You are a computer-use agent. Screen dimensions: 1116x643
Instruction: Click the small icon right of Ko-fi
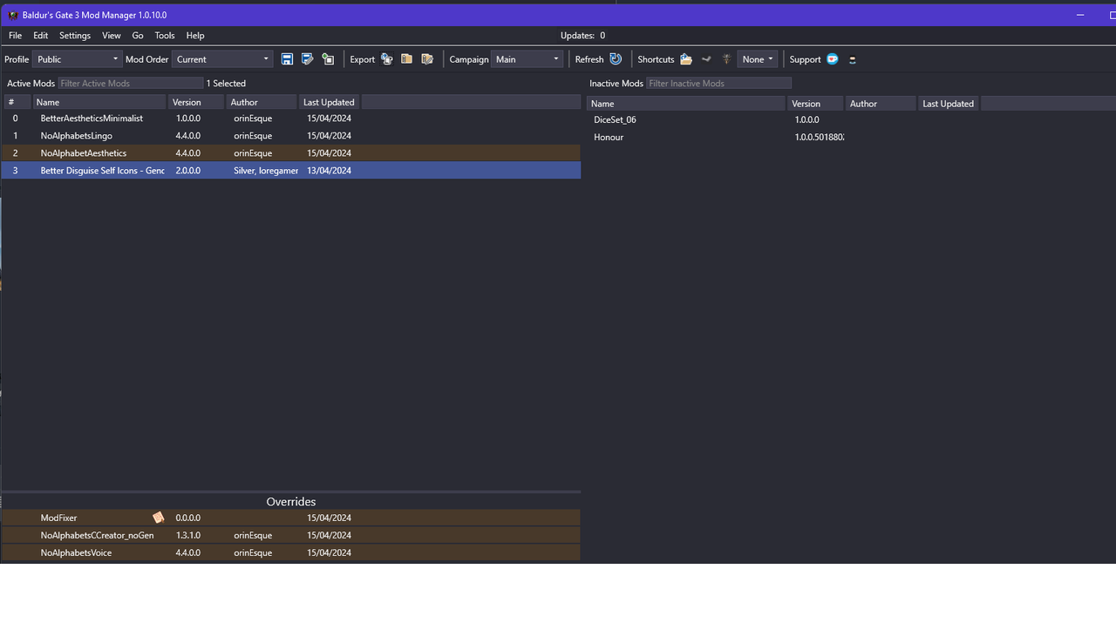click(x=853, y=59)
